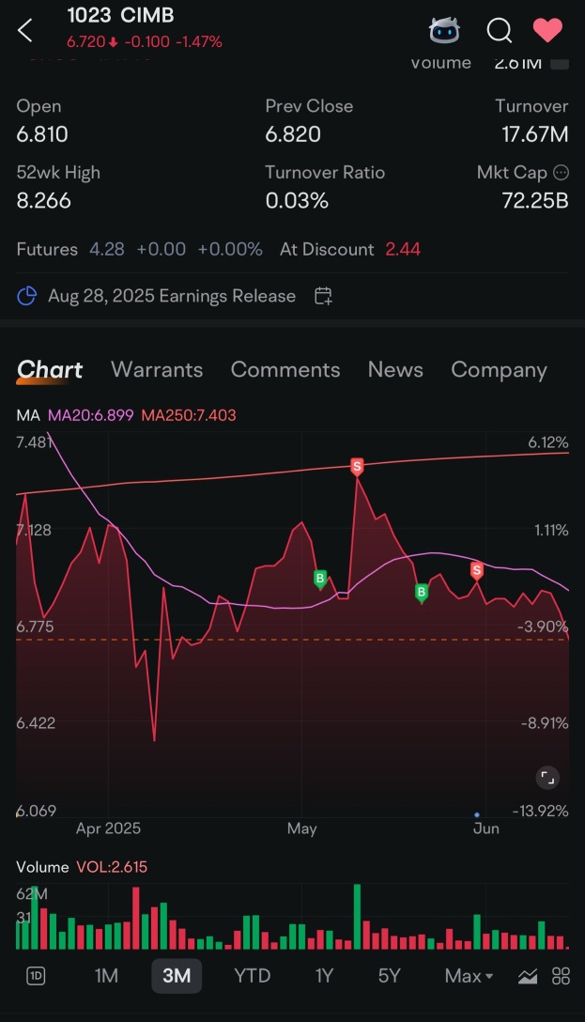Open Aug 28, 2025 Earnings Release link
This screenshot has height=1022, width=585.
coord(172,296)
